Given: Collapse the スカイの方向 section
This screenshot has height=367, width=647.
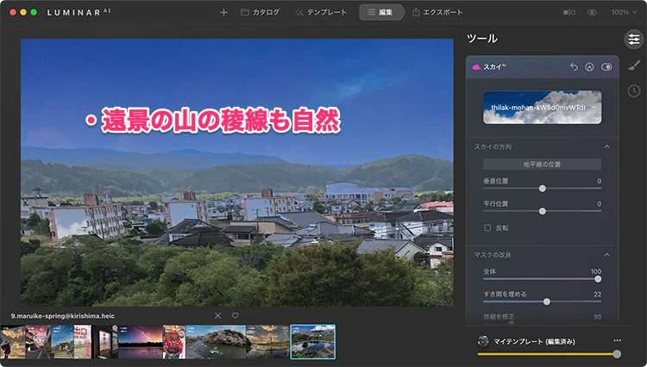Looking at the screenshot, I should 606,146.
